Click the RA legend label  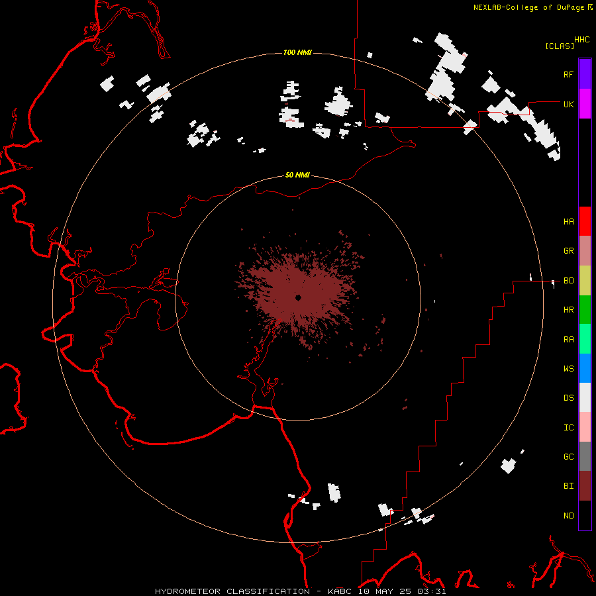point(568,340)
